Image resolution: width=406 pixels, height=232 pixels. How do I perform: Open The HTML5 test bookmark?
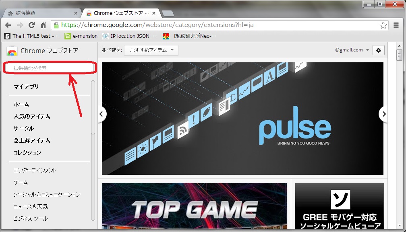tap(31, 36)
